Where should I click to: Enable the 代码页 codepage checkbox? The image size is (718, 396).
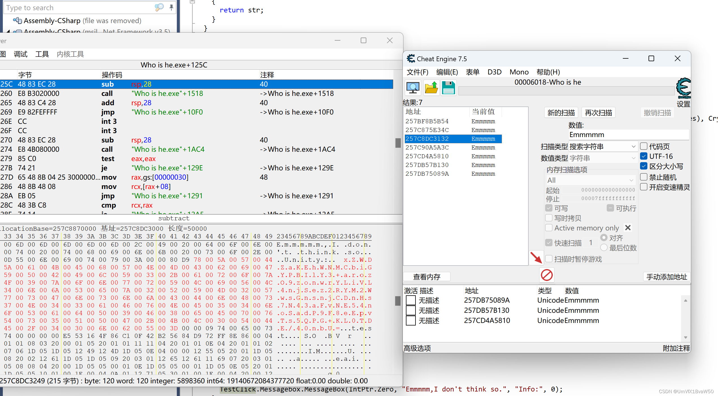click(643, 146)
